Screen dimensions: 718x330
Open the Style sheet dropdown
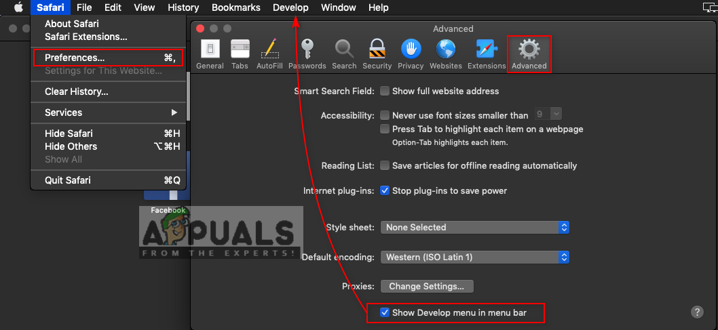[475, 227]
